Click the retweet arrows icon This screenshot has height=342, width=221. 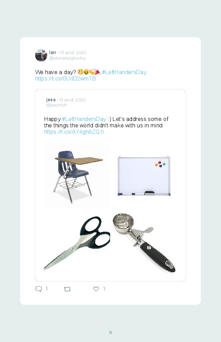click(x=67, y=289)
